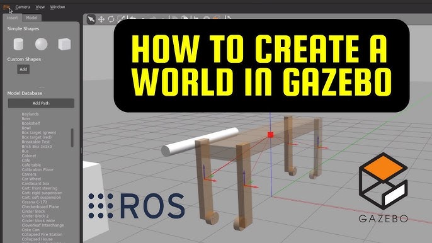This screenshot has height=243, width=432.
Task: Select "Cloverleaf Interchange" in the model list
Action: (43, 225)
